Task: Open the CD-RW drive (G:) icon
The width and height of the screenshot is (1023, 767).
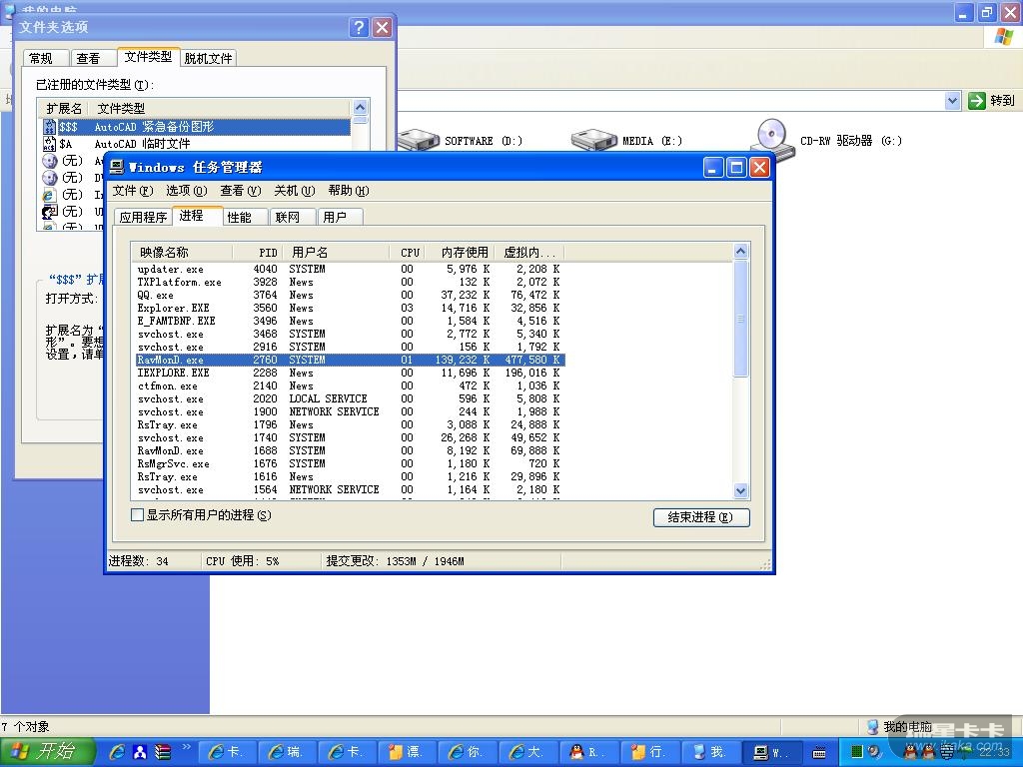Action: pyautogui.click(x=771, y=137)
